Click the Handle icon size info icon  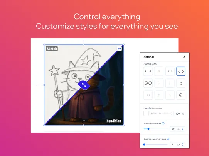(x=163, y=123)
